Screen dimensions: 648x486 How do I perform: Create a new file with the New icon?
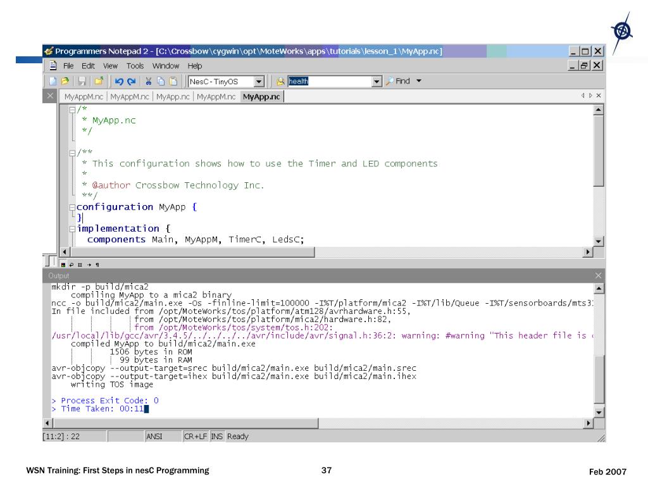tap(53, 82)
